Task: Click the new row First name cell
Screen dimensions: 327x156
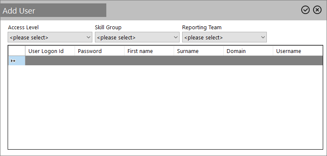Action: point(149,61)
